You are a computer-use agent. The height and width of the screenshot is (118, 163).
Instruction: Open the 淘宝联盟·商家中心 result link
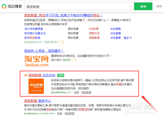(x=37, y=101)
